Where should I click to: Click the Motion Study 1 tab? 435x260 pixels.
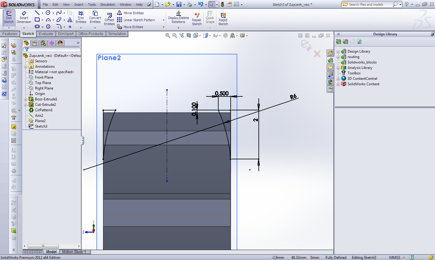tap(74, 252)
